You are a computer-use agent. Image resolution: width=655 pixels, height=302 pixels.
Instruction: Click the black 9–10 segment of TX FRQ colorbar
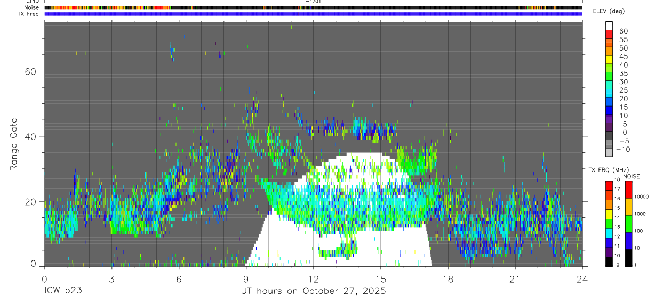pyautogui.click(x=609, y=261)
